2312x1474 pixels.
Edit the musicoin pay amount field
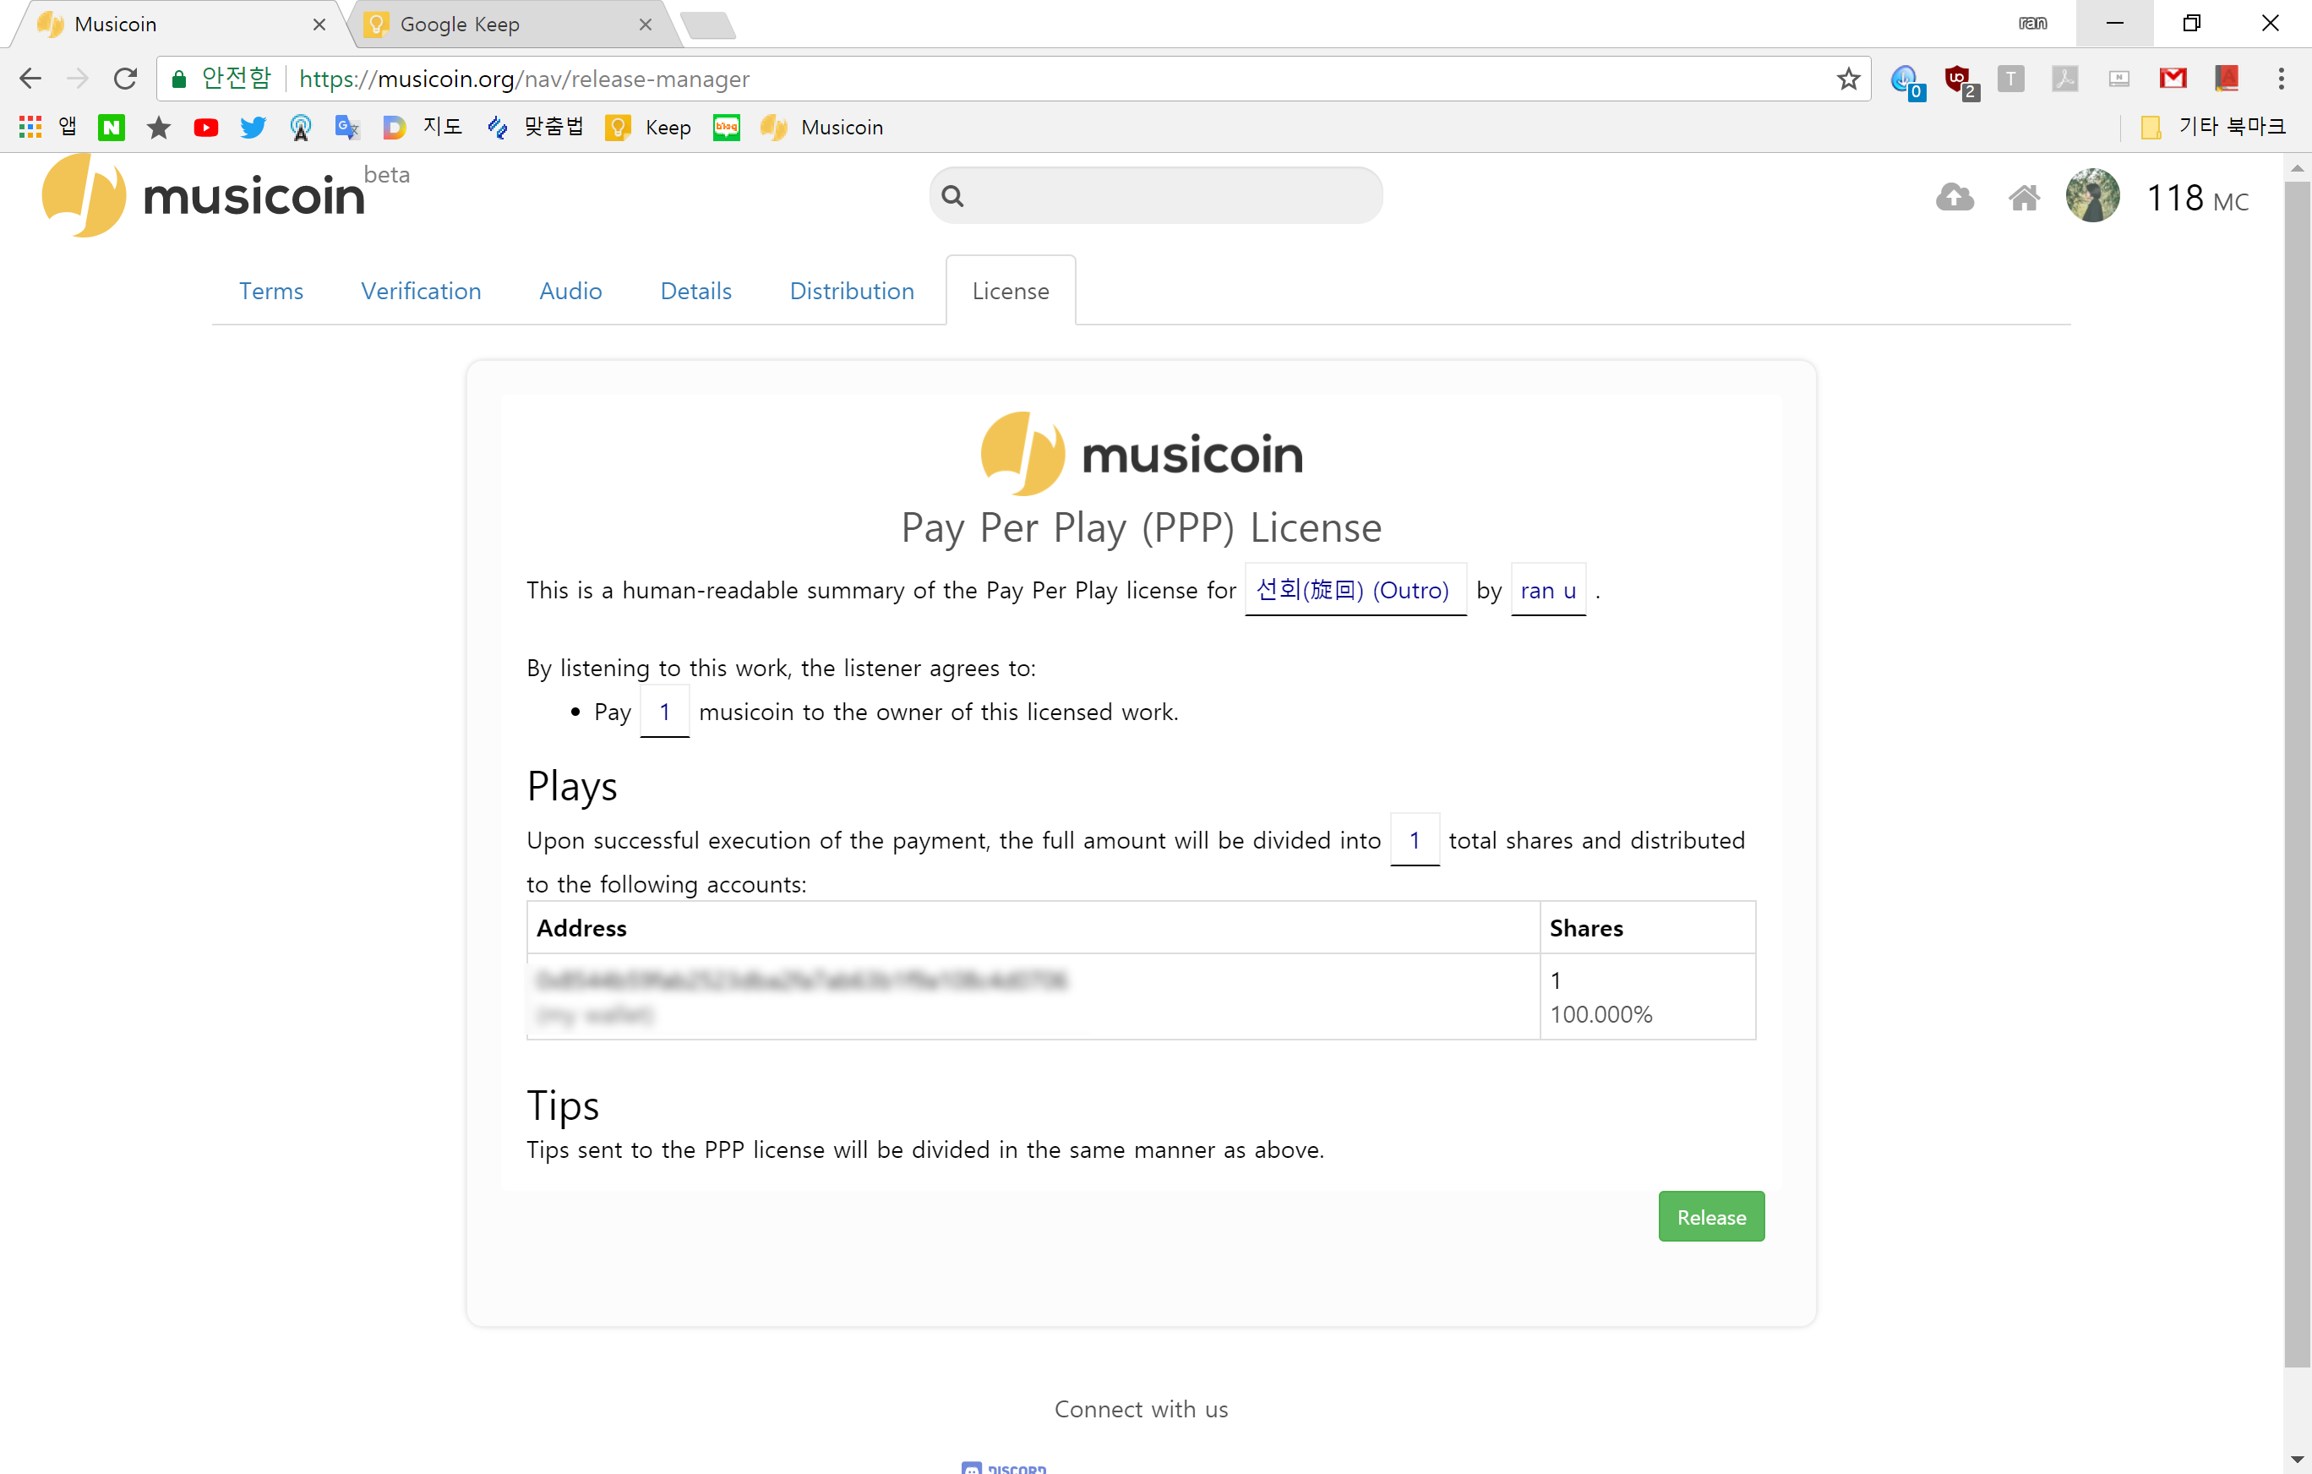pos(664,712)
